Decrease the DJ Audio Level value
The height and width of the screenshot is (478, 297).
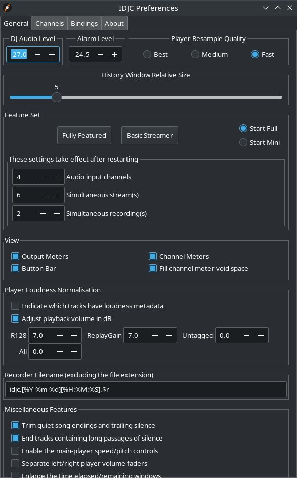[38, 54]
